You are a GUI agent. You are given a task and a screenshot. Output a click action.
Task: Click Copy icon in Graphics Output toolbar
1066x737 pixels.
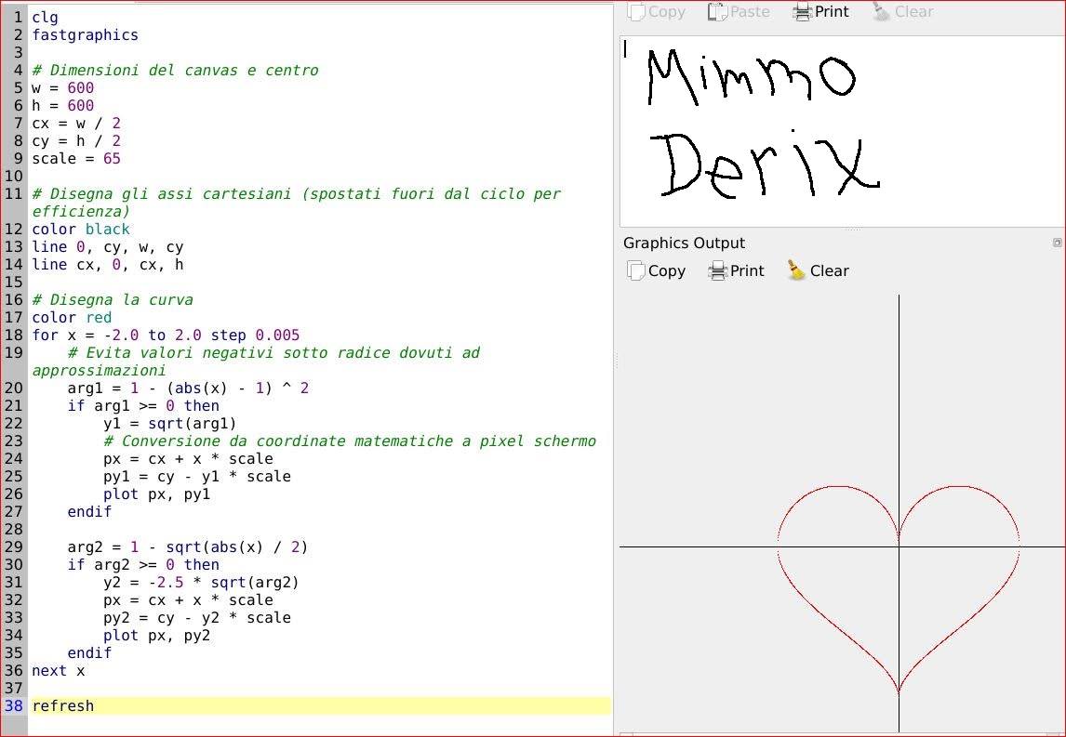[x=635, y=271]
